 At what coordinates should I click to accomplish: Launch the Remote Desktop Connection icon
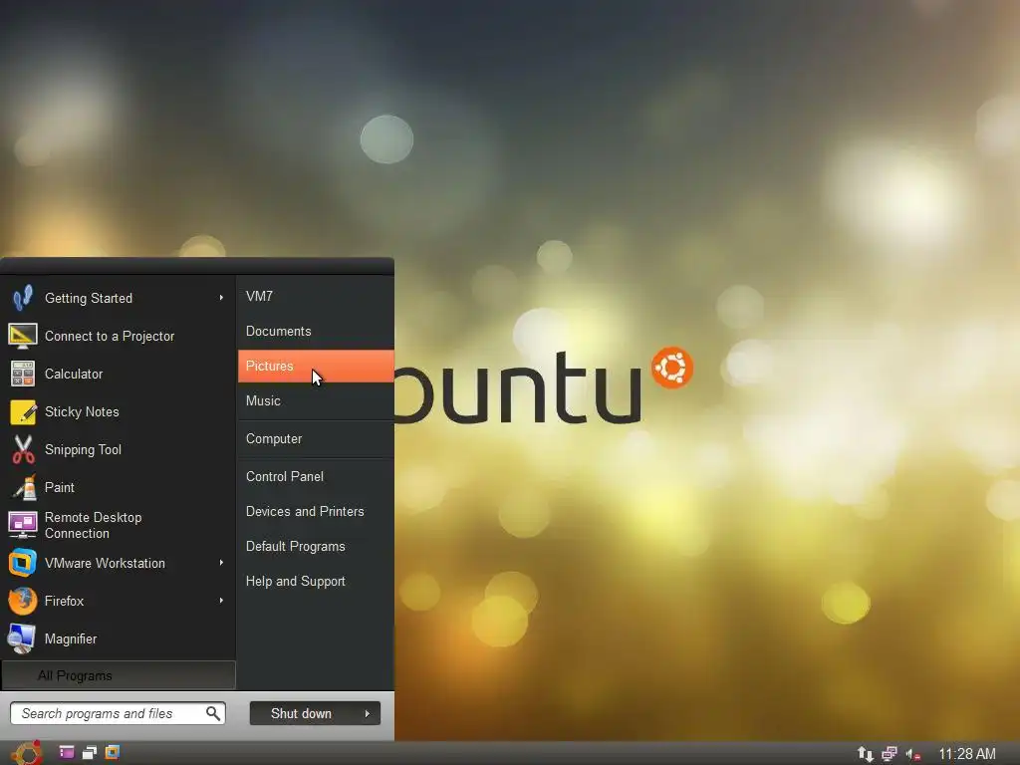coord(23,525)
